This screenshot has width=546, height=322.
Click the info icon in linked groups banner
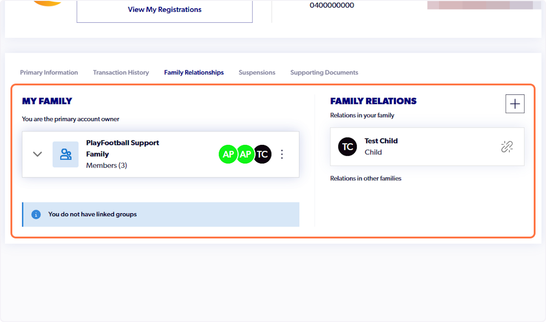coord(36,214)
